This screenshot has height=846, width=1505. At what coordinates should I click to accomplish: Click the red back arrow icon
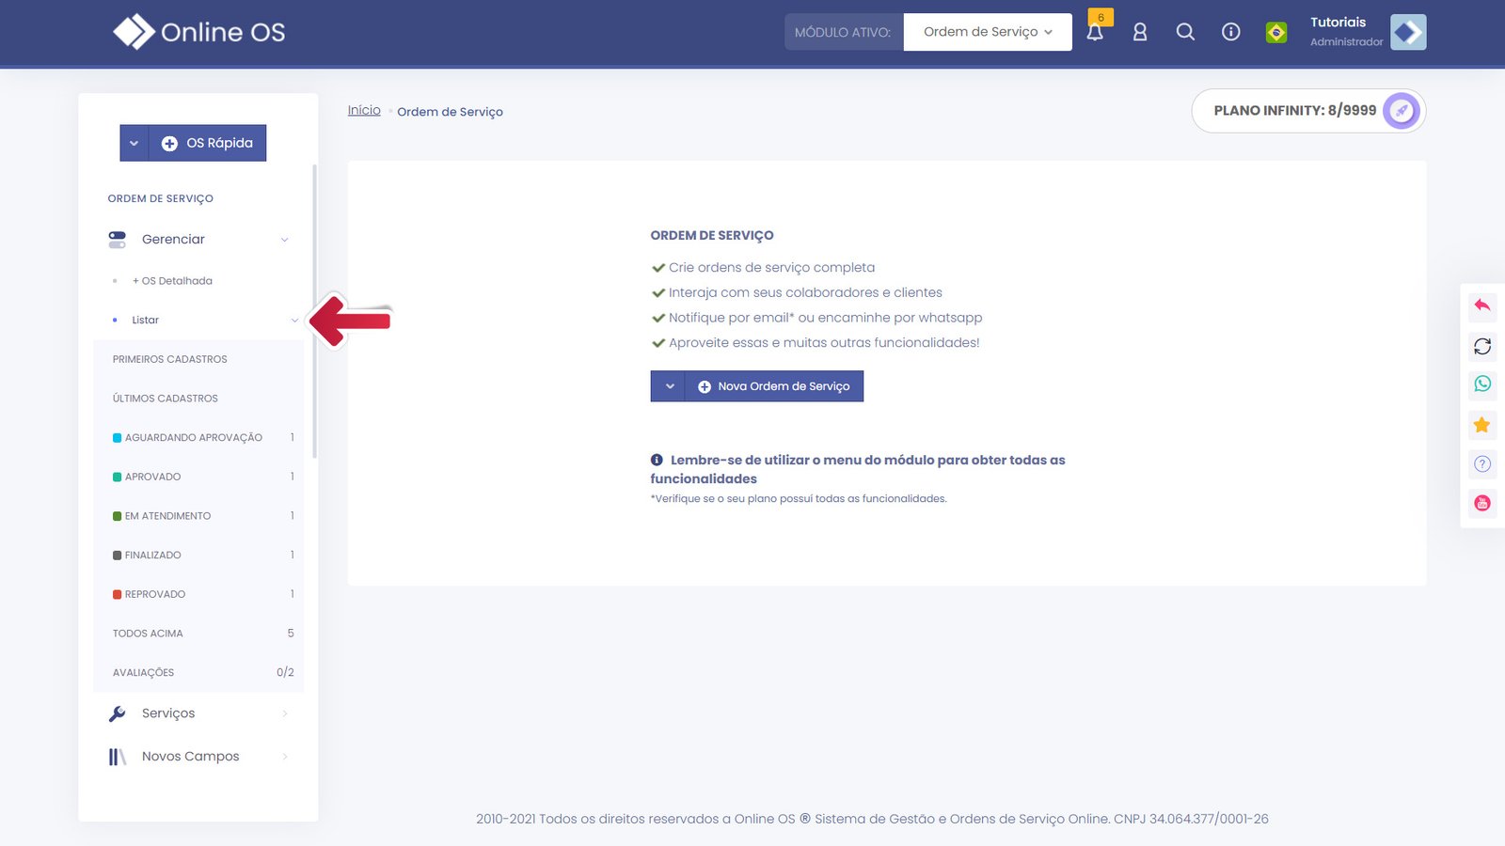click(1482, 305)
